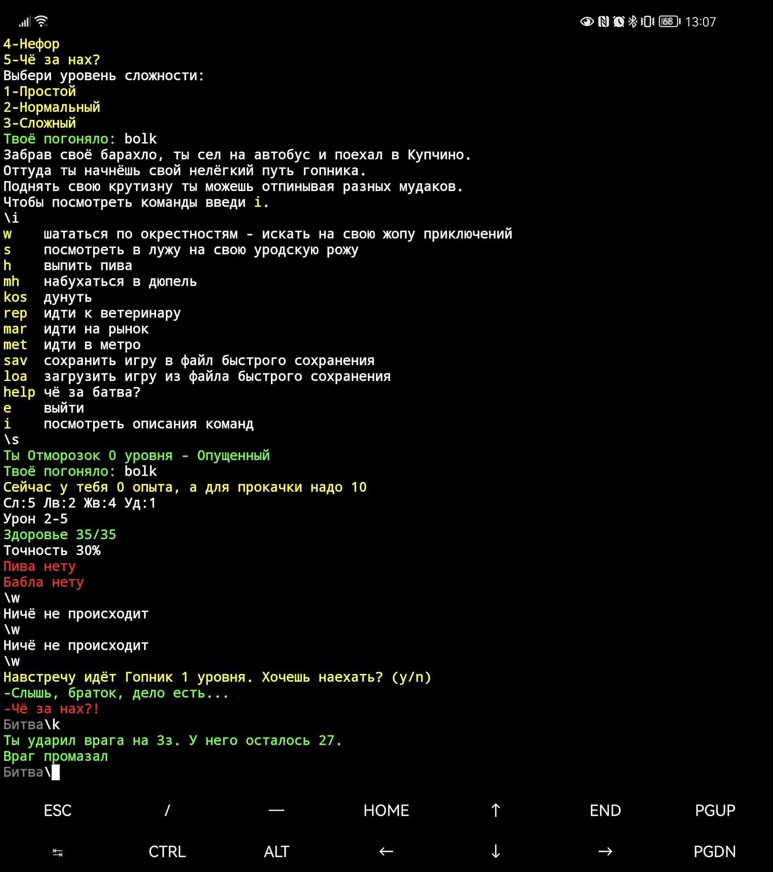This screenshot has width=773, height=872.
Task: Tap the Bluetooth status icon
Action: tap(633, 21)
